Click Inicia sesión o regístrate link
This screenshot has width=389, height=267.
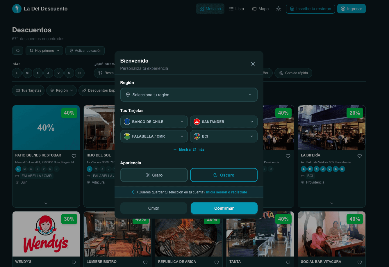pyautogui.click(x=226, y=192)
